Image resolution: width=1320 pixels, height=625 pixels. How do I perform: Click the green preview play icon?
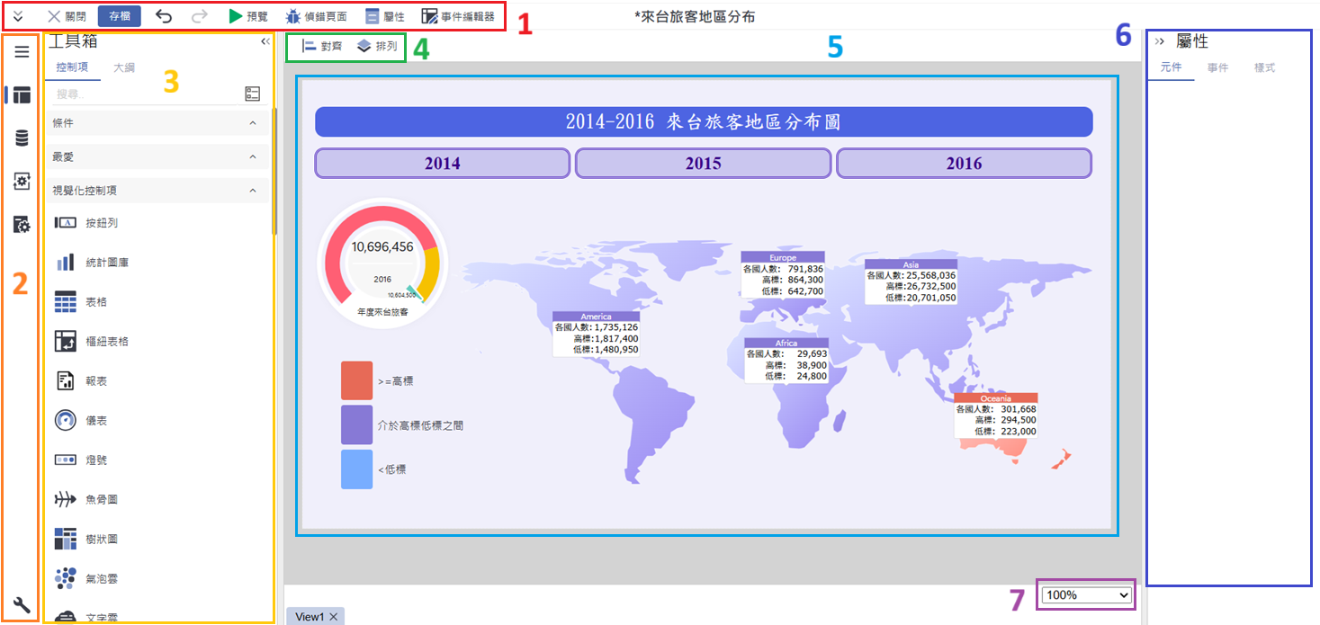point(235,16)
